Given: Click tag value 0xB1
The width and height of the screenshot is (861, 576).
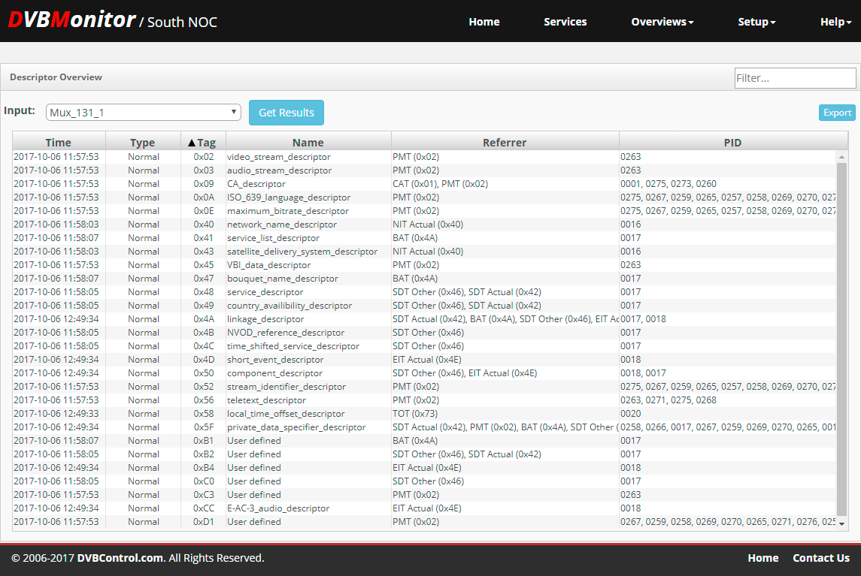Looking at the screenshot, I should click(x=203, y=441).
